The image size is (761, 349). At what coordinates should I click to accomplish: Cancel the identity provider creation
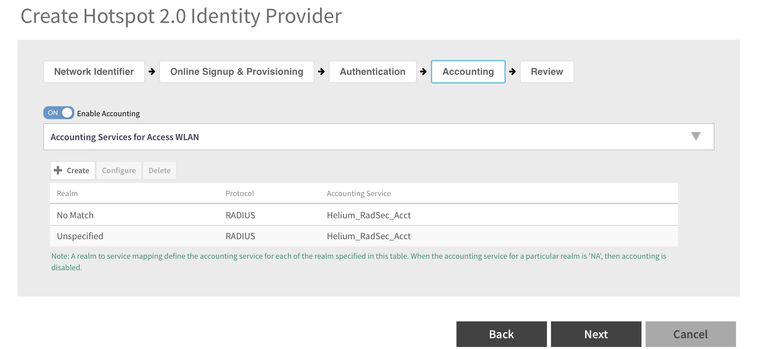[690, 334]
